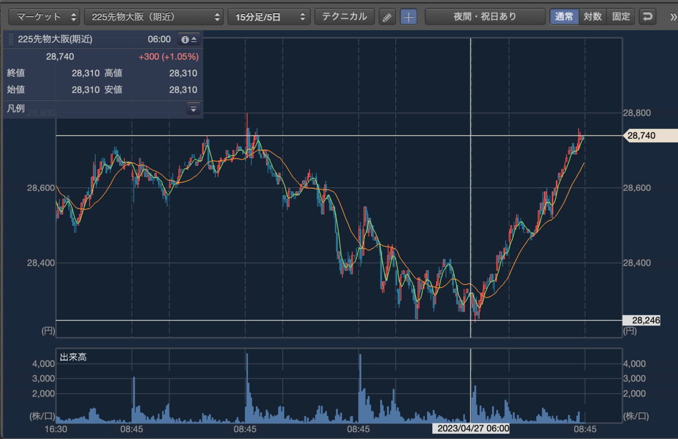The image size is (678, 439).
Task: Toggle the crosshair cursor tool
Action: click(408, 16)
